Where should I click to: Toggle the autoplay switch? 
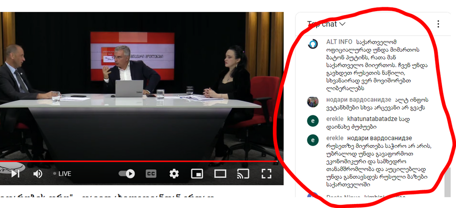(126, 174)
